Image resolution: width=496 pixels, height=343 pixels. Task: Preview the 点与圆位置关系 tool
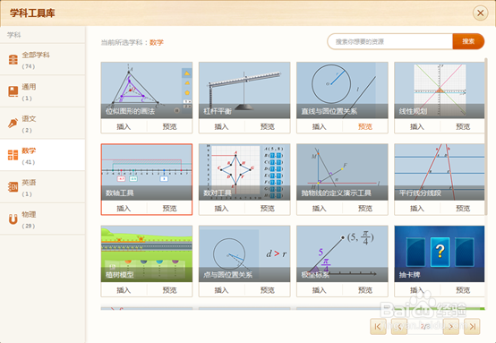pos(268,290)
